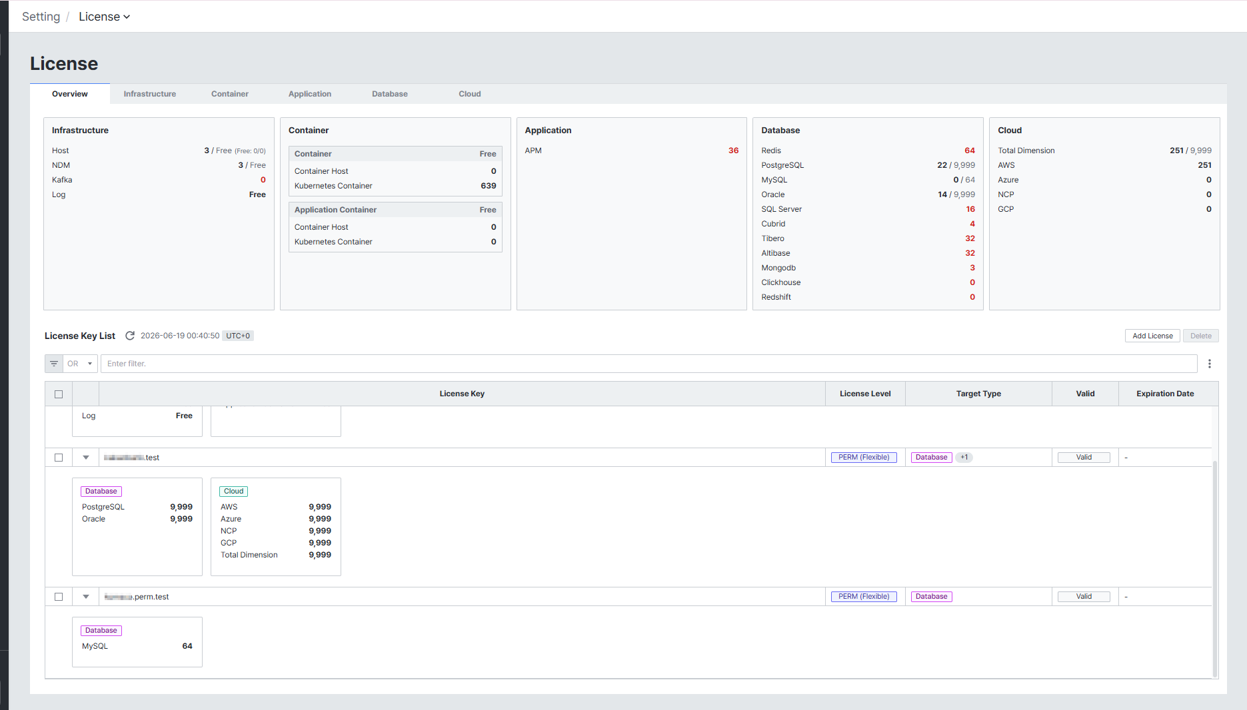Open the License breadcrumb dropdown
The width and height of the screenshot is (1247, 710).
pyautogui.click(x=104, y=17)
